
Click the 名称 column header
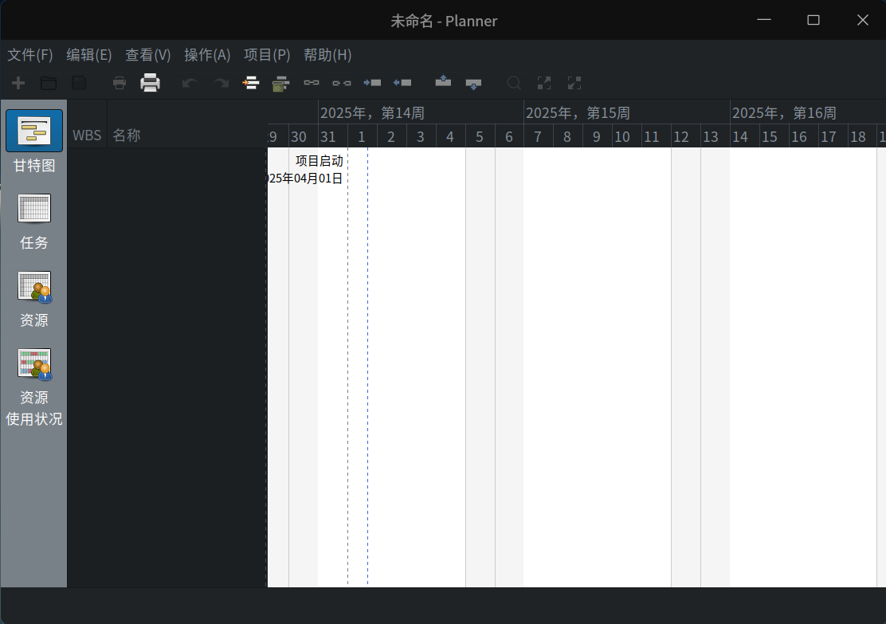click(187, 135)
